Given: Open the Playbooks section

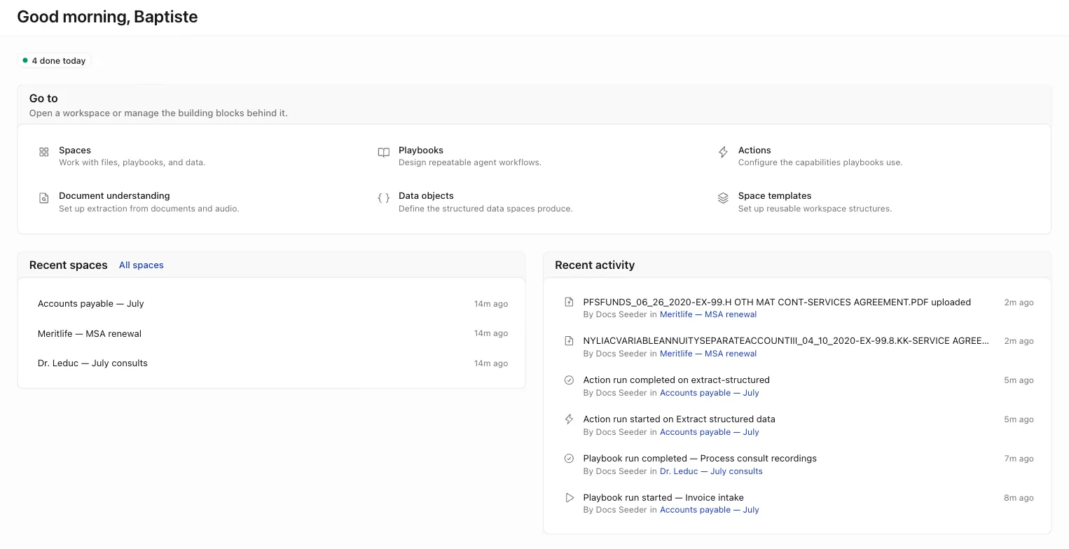Looking at the screenshot, I should point(534,156).
